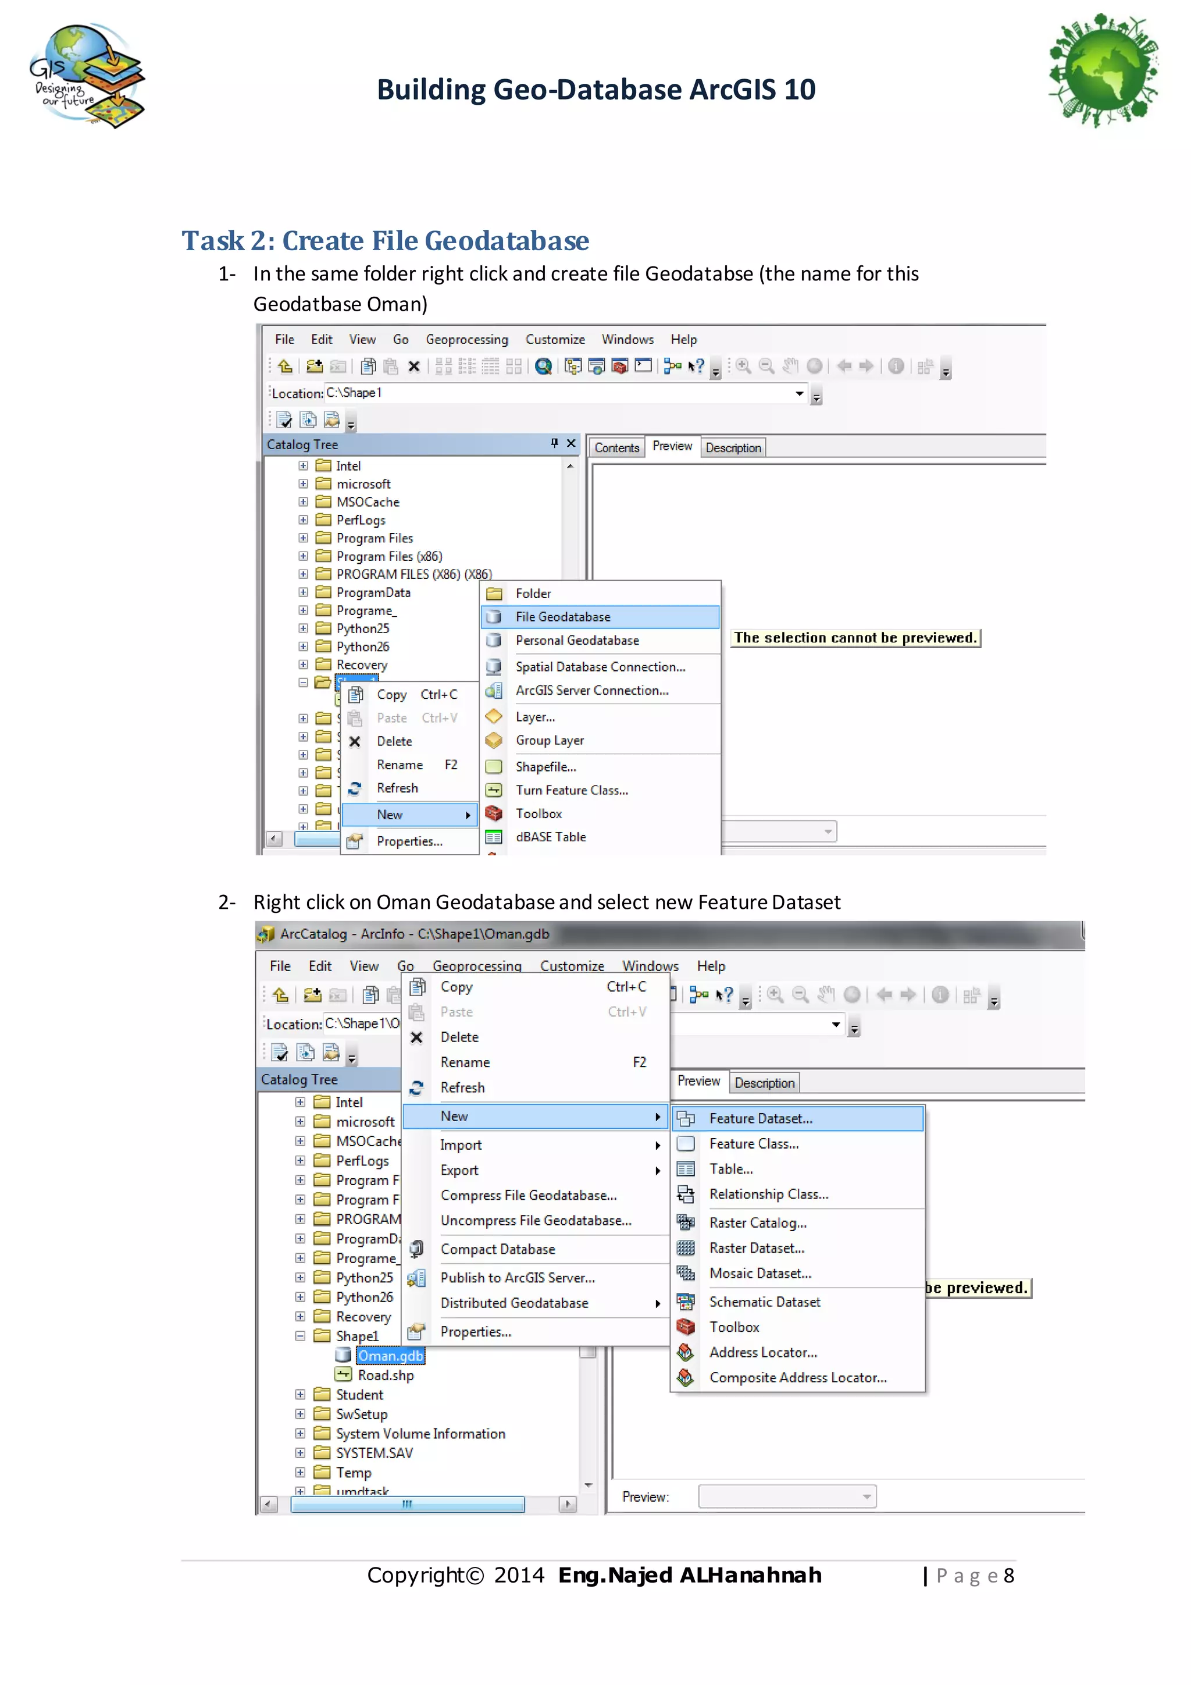The width and height of the screenshot is (1191, 1685).
Task: Click Compress File Geodatabase... menu entry
Action: pyautogui.click(x=537, y=1196)
